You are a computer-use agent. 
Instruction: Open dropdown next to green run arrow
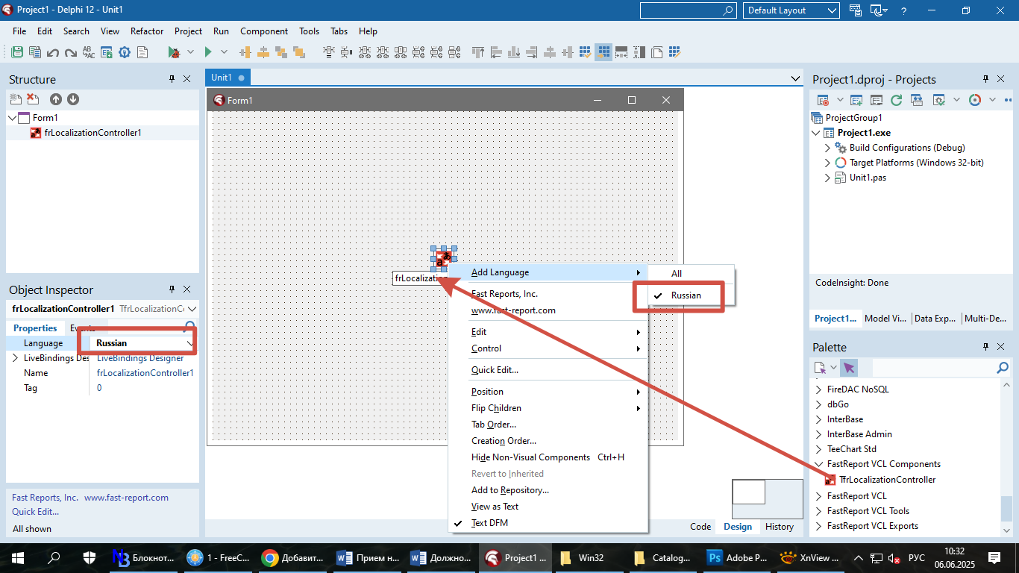223,52
